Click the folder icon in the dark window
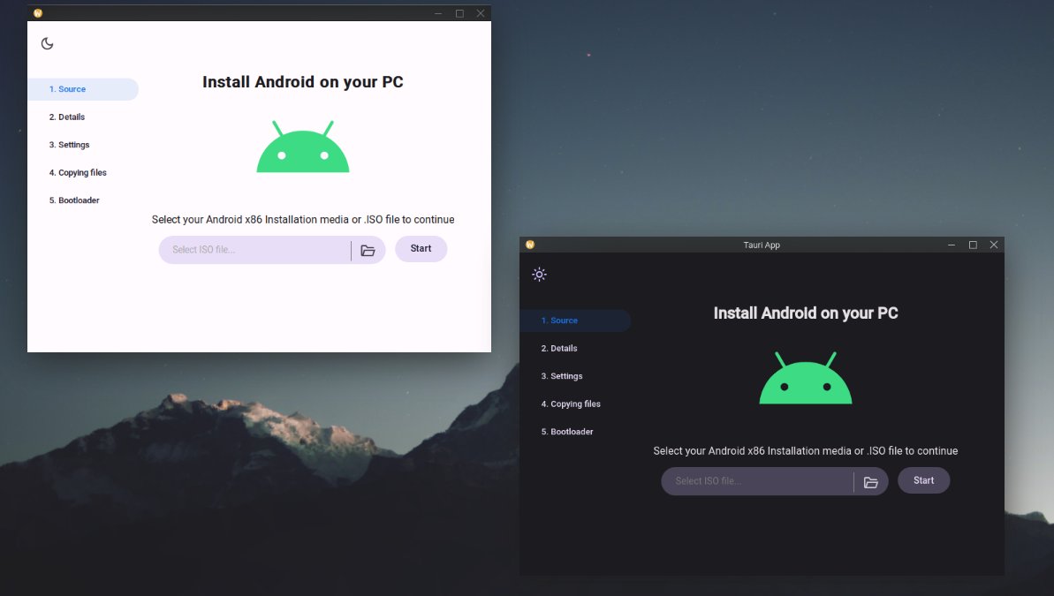 [x=871, y=481]
